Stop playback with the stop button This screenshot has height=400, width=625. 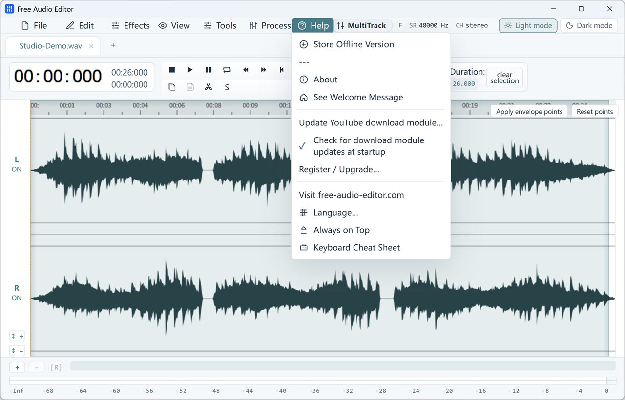[172, 70]
